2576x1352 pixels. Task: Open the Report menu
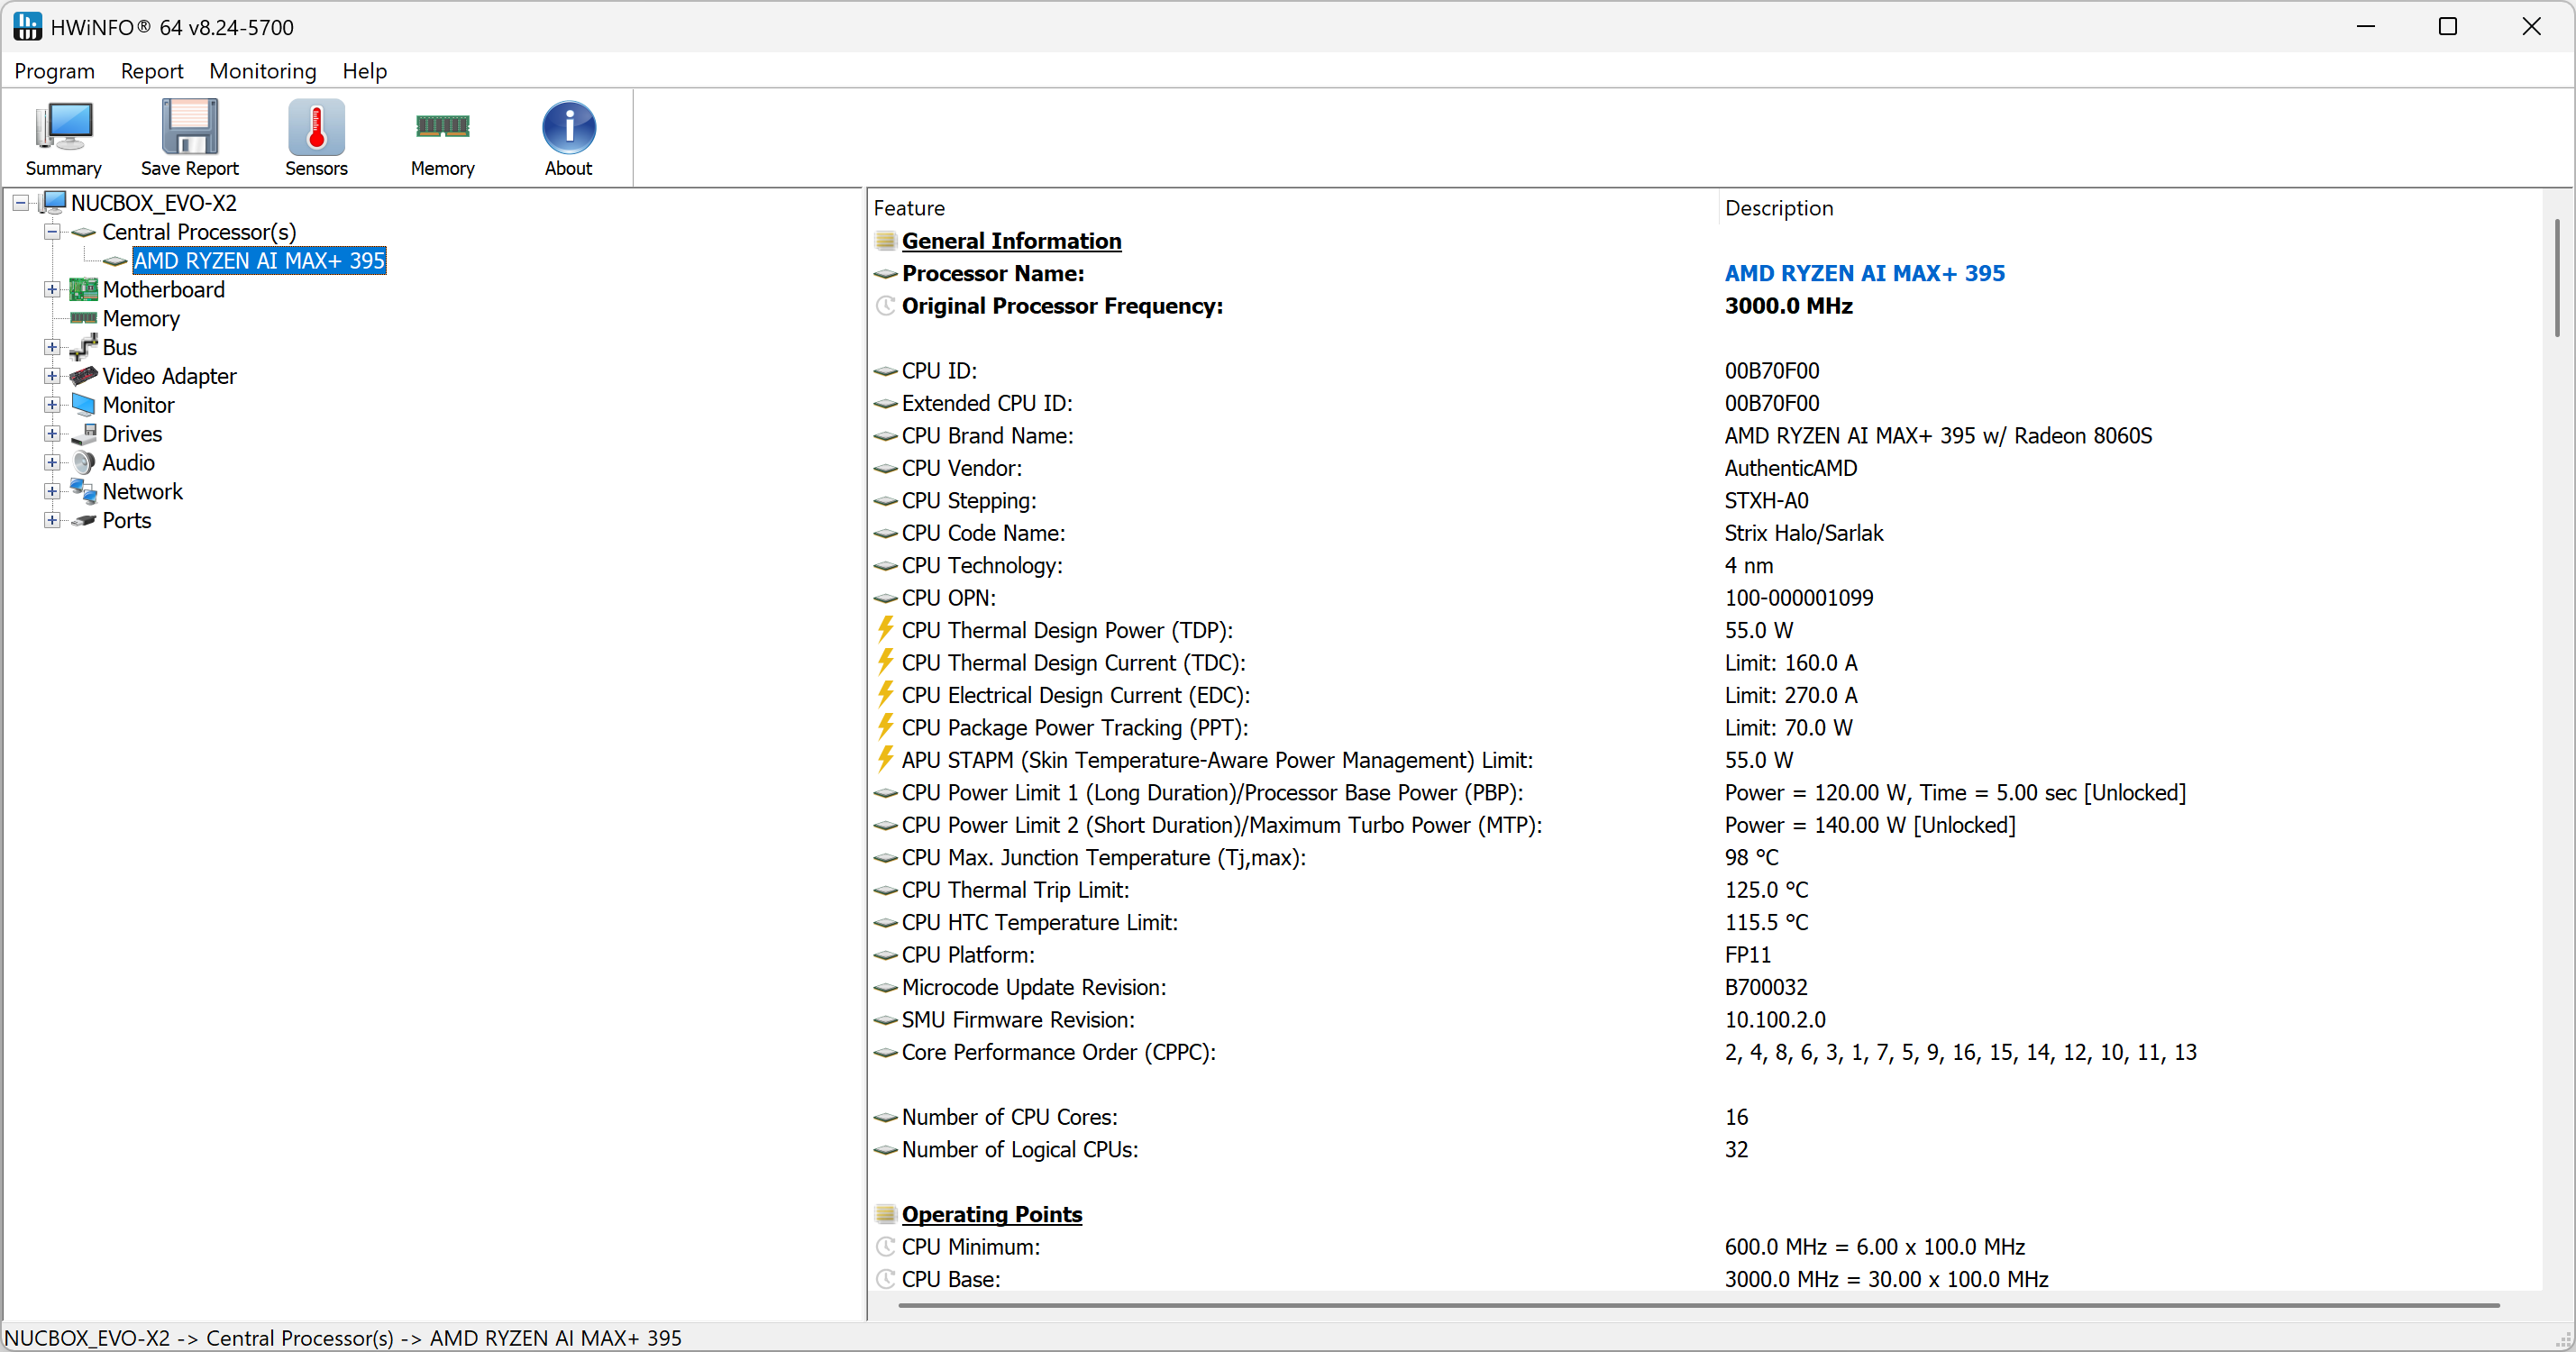(151, 71)
